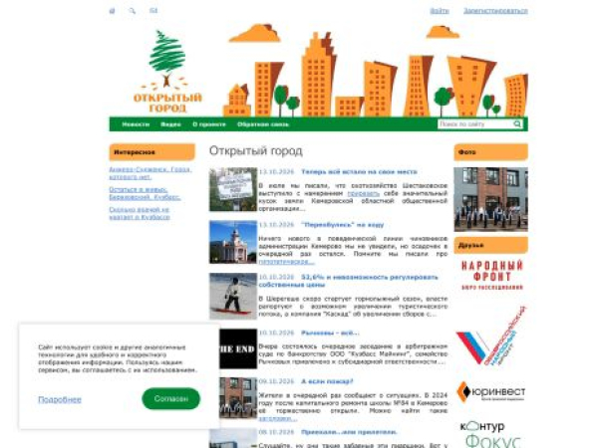Screen dimensions: 598x448
Task: Open the Остаться в живых Березовский link
Action: 145,193
